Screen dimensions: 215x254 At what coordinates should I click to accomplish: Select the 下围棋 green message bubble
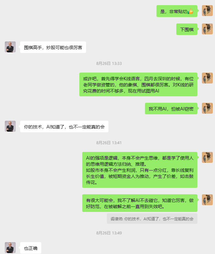tap(187, 29)
